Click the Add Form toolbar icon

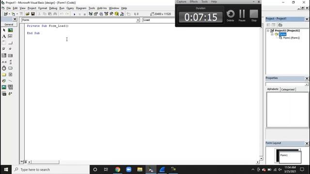13,14
